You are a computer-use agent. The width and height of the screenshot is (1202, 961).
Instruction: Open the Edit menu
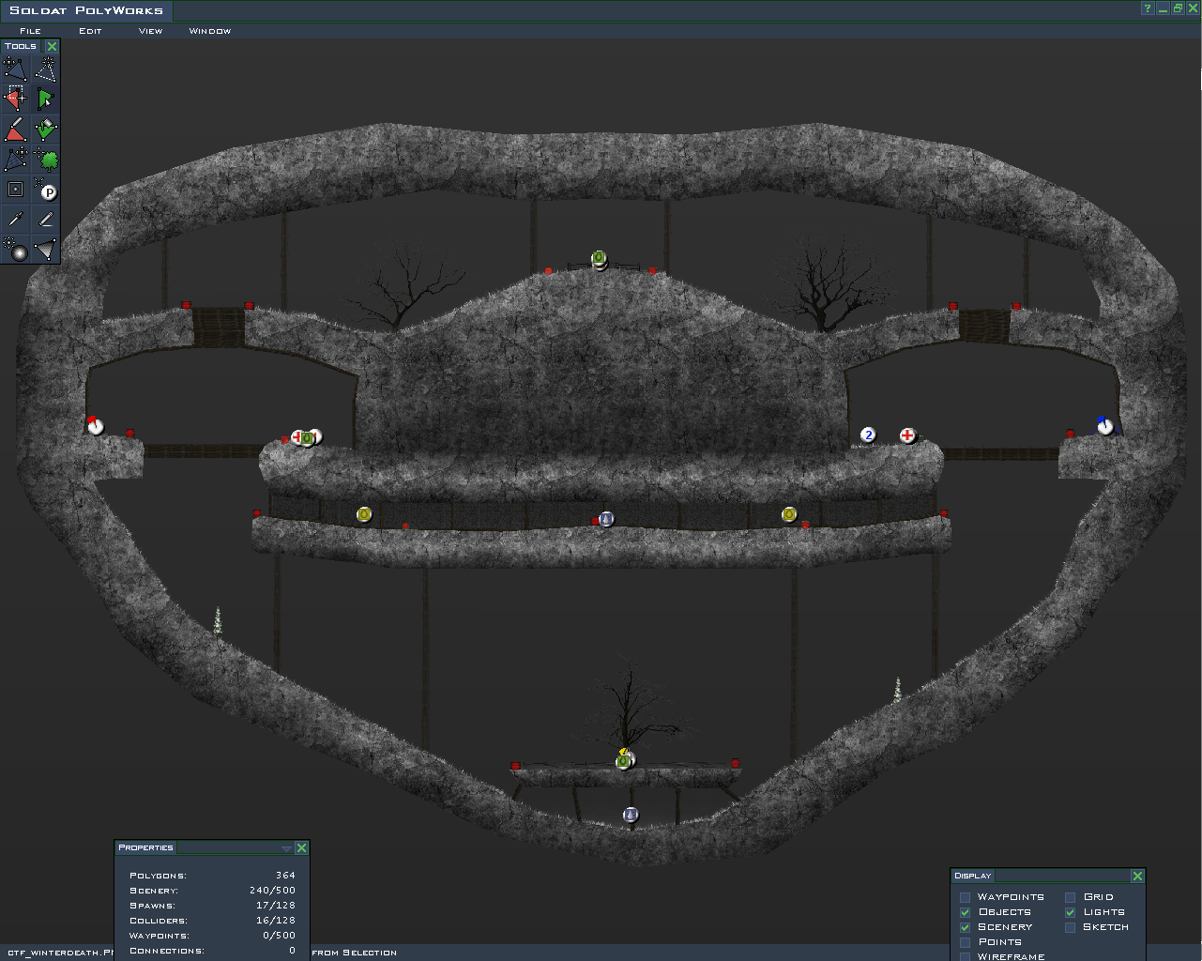point(90,31)
